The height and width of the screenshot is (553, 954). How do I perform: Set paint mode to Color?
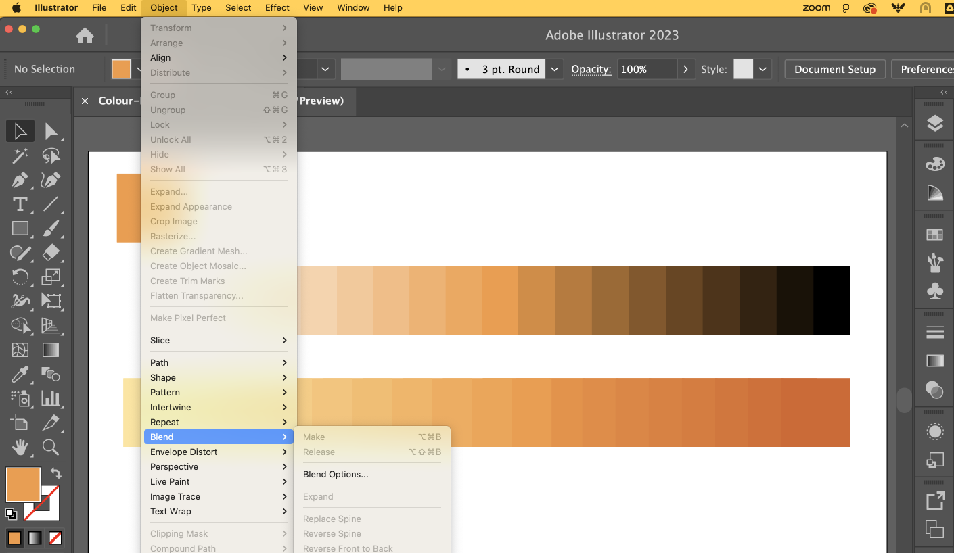coord(15,538)
